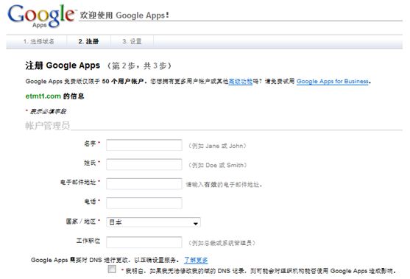Click the 姓氏 input field
The image size is (410, 279).
click(144, 164)
